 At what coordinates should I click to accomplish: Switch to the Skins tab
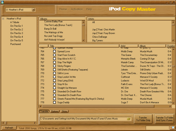[x=64, y=111]
